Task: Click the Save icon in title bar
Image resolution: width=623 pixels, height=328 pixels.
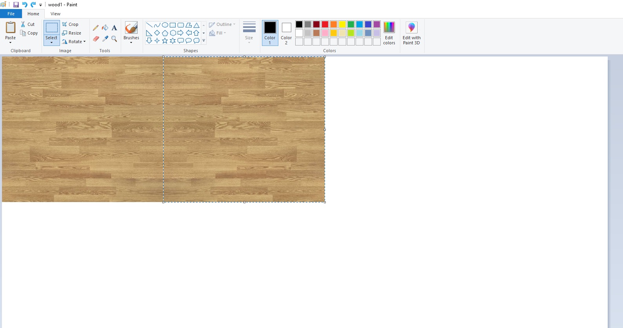Action: [16, 5]
